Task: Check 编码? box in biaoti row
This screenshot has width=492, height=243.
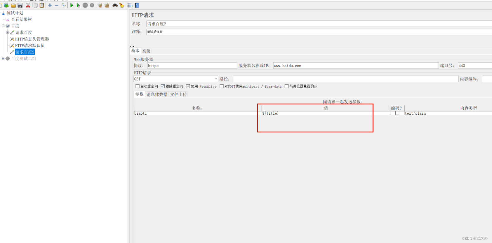Action: [397, 113]
